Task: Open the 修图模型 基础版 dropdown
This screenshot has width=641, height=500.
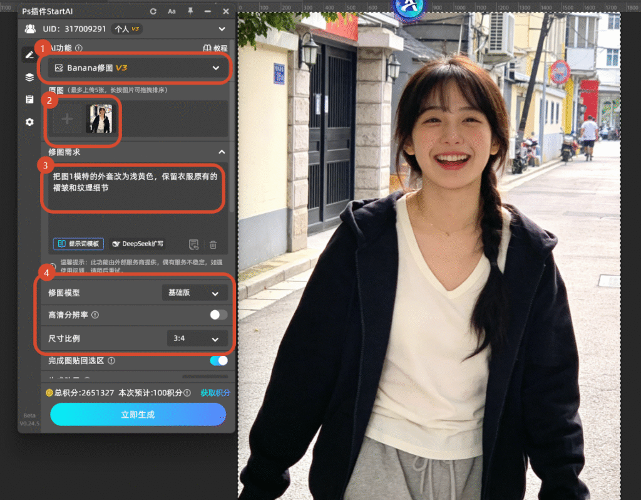Action: click(x=195, y=293)
